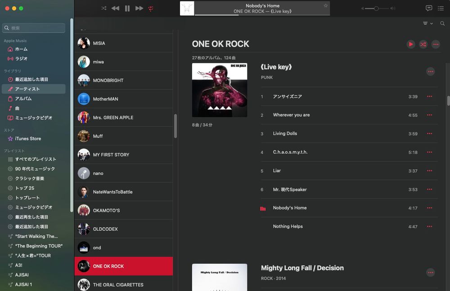Open more options for C.h.a.o.s.m.y.t.h.
Viewport: 450px width, 291px height.
pos(429,152)
